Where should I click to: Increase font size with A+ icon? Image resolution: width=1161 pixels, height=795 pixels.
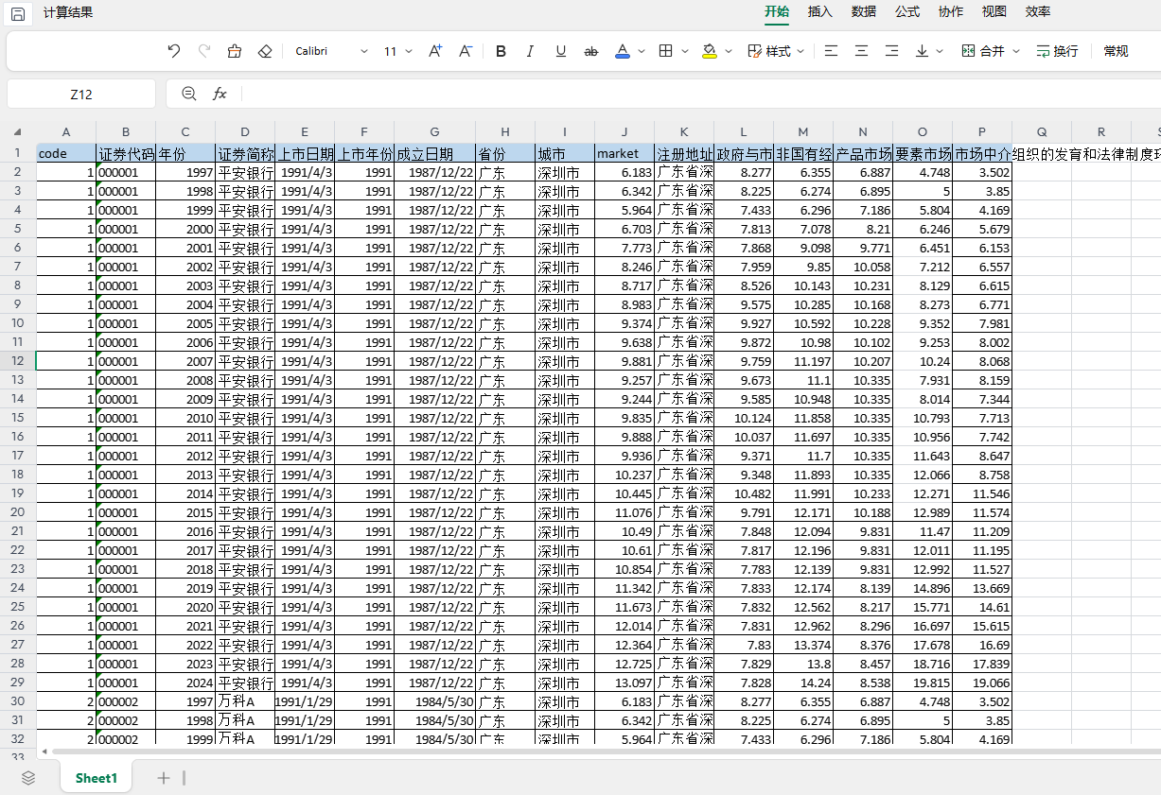click(435, 51)
